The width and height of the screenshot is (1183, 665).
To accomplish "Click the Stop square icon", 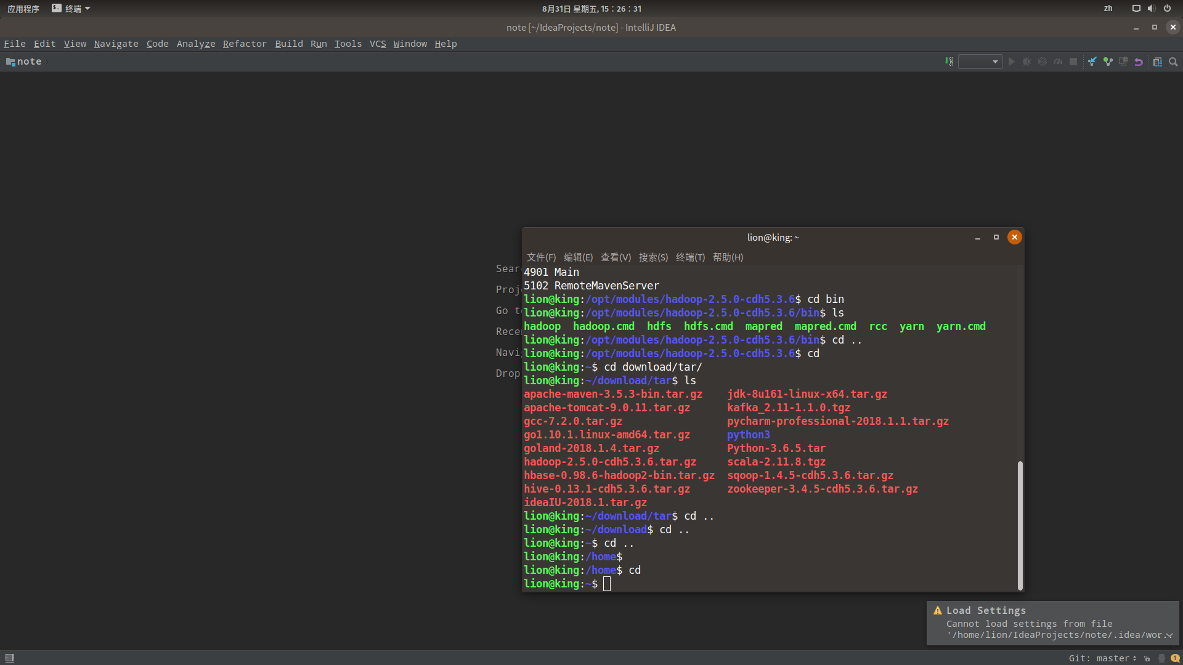I will tap(1073, 62).
